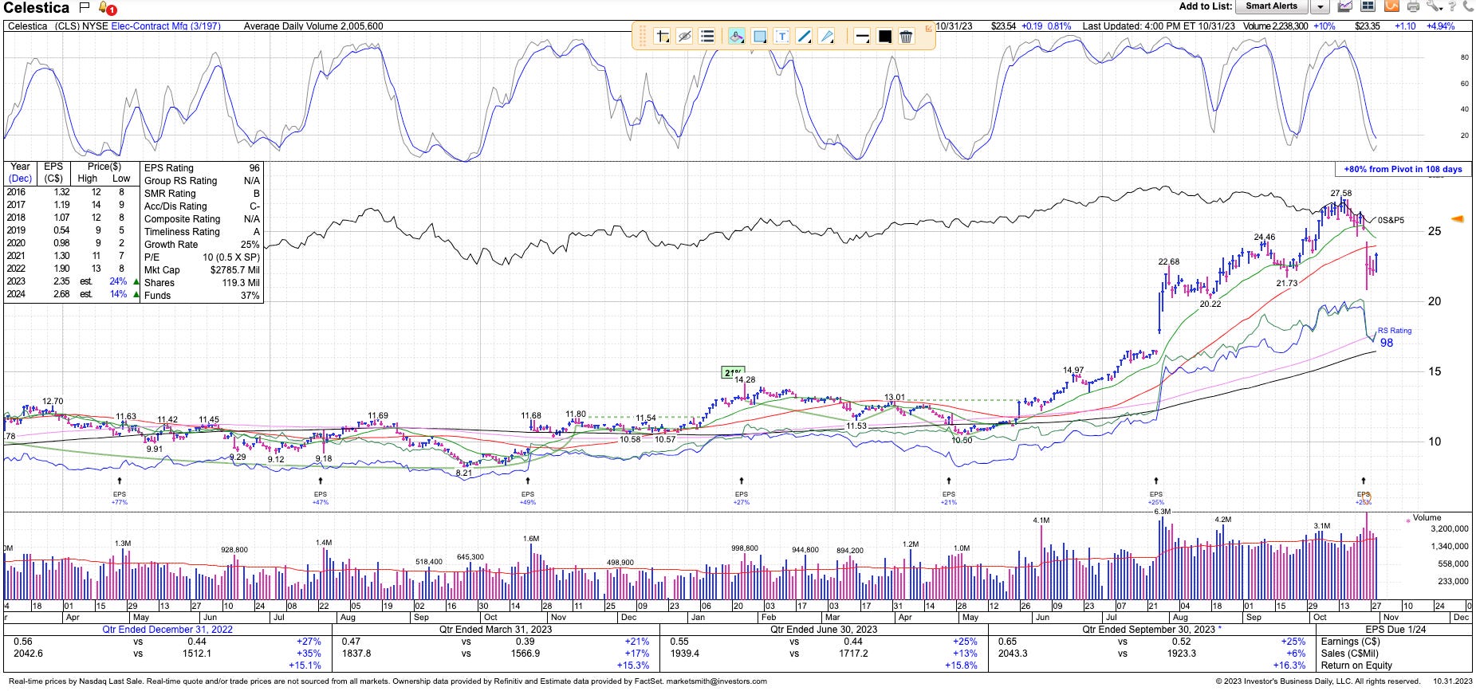Open the black color swatch picker
Screen dimensions: 1476x691
click(x=884, y=37)
